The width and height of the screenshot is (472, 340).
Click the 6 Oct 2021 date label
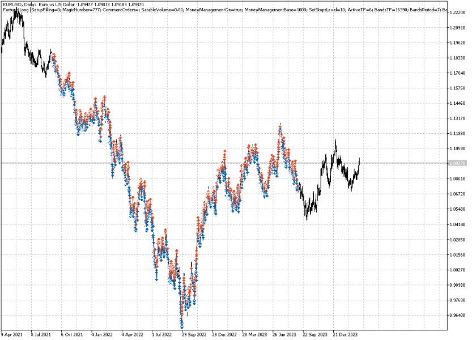pos(73,334)
